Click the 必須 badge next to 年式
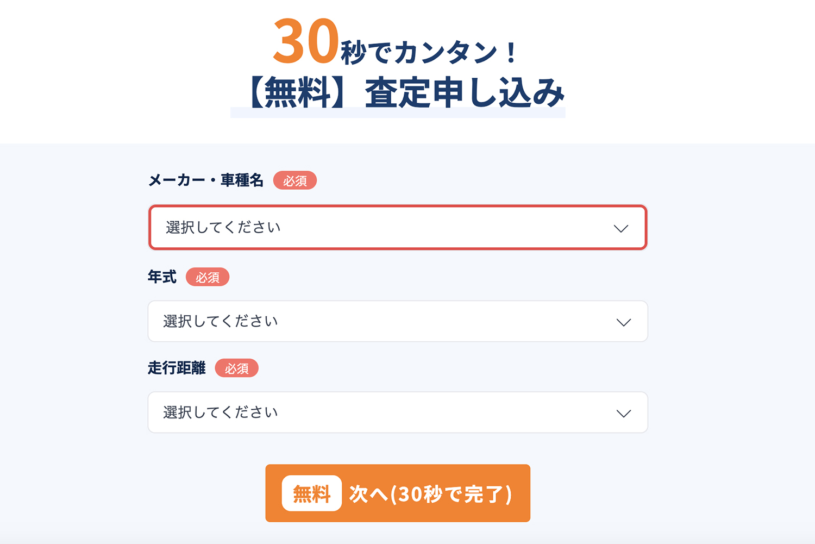Screen dimensions: 815x544 [x=208, y=277]
